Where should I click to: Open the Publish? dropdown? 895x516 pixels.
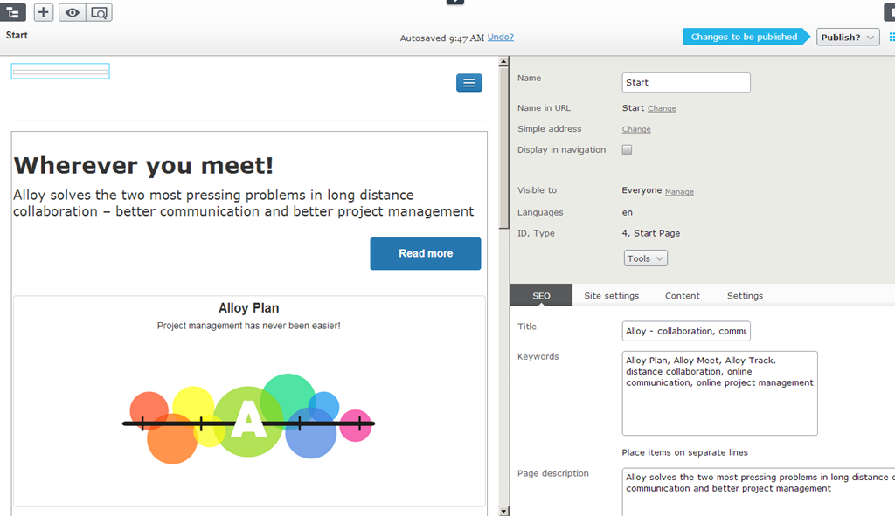point(848,38)
